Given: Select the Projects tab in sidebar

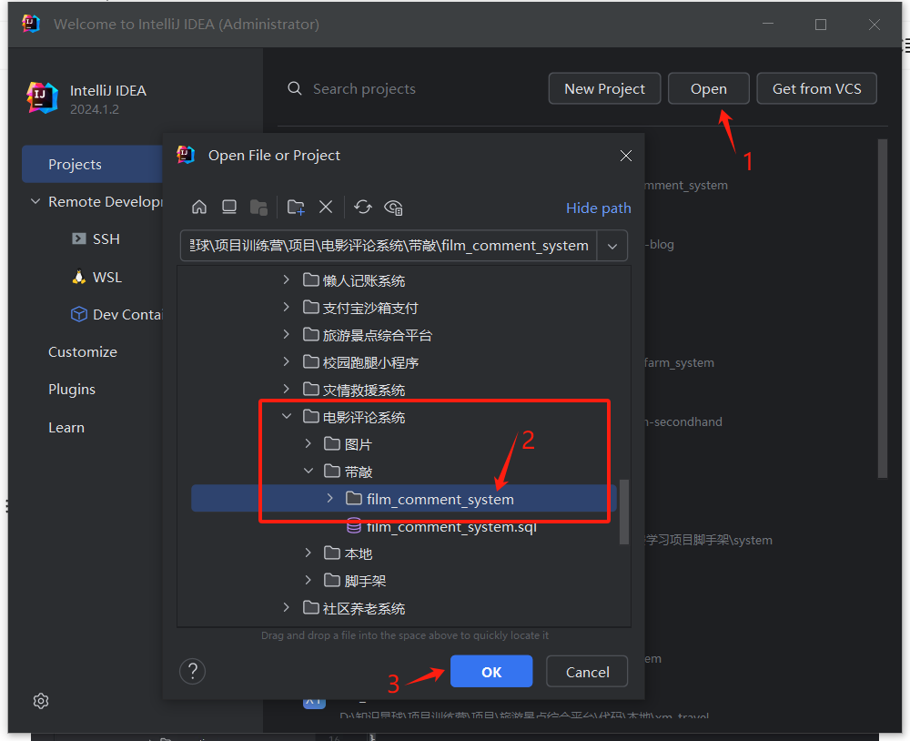Looking at the screenshot, I should 93,164.
